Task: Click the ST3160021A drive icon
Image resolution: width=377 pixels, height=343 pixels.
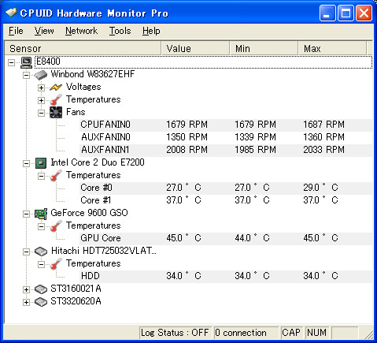Action: point(41,289)
